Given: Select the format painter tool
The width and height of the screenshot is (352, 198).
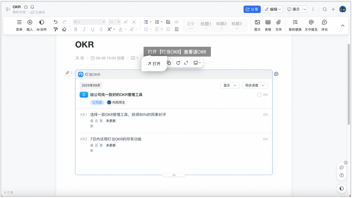Looking at the screenshot, I should (56, 29).
